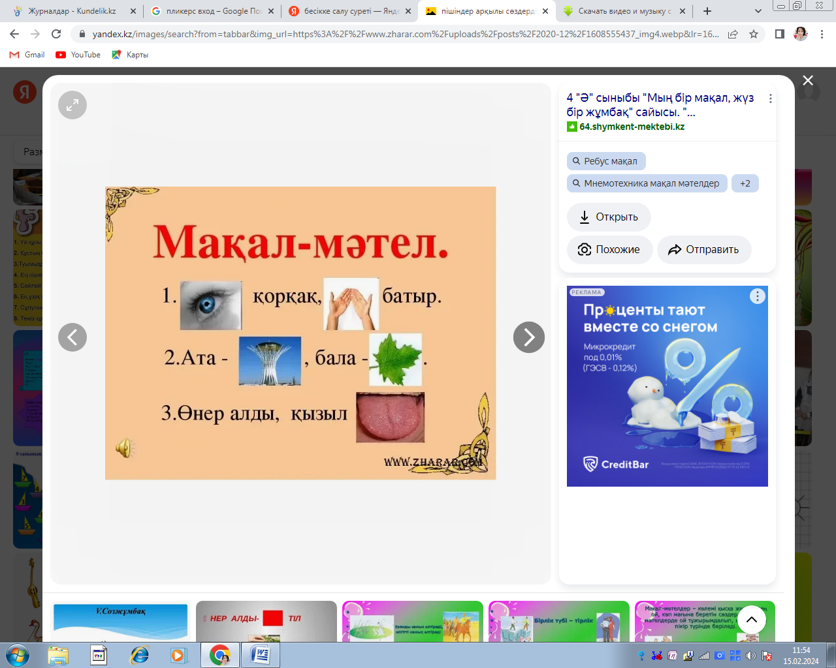Close the Журналдар - Kundelik.kz tab
Image resolution: width=836 pixels, height=668 pixels.
pos(133,11)
